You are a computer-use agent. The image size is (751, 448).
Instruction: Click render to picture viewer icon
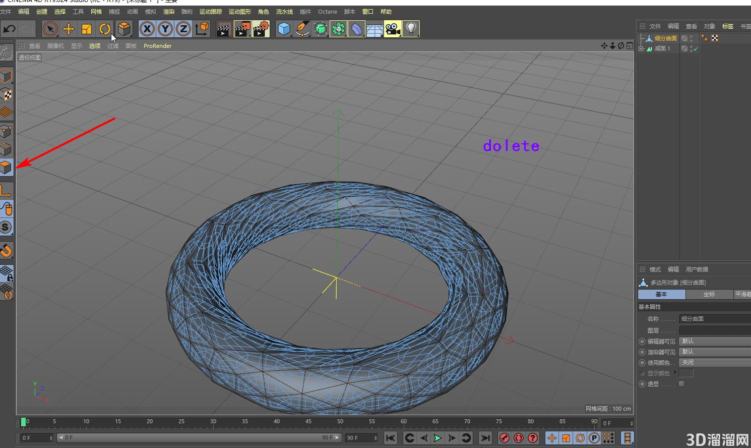pos(242,29)
